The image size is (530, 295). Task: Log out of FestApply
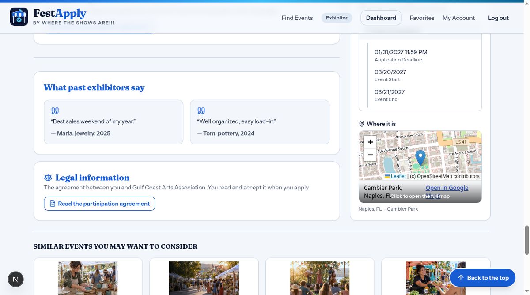(x=498, y=18)
